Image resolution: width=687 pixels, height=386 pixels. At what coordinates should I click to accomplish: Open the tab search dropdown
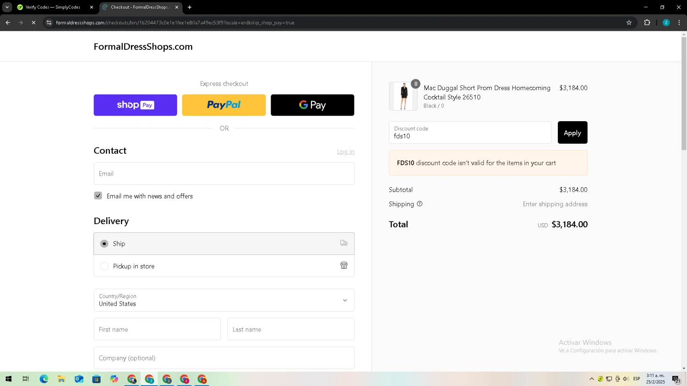point(7,7)
